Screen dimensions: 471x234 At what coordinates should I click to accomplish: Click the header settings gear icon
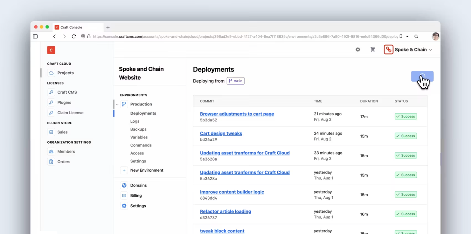click(x=358, y=49)
